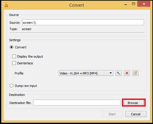Click the greyed-out Start button
The height and width of the screenshot is (124, 153).
[x=112, y=114]
